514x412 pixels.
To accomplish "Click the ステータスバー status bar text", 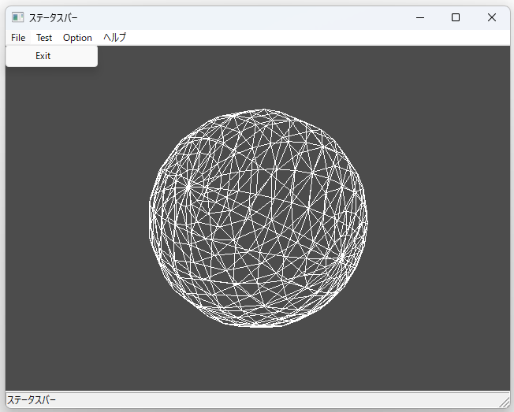I will click(32, 400).
